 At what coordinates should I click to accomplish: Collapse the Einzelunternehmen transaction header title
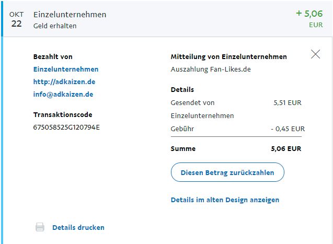70,15
